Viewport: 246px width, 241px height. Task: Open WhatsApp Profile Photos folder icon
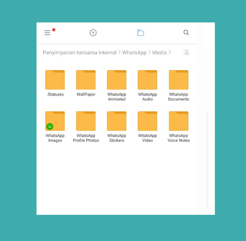point(86,121)
